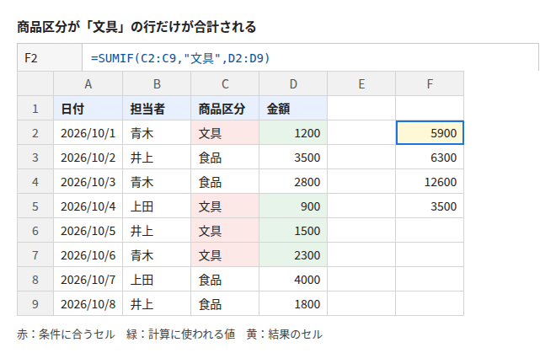Select row 4 header

point(35,182)
